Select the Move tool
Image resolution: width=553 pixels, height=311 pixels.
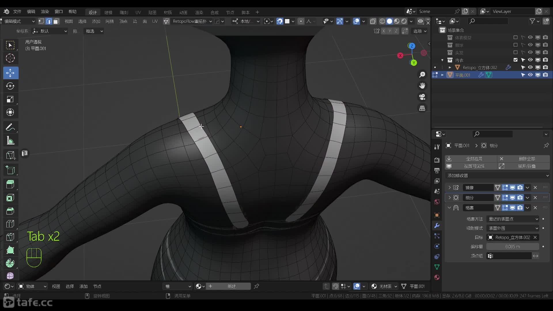click(10, 73)
